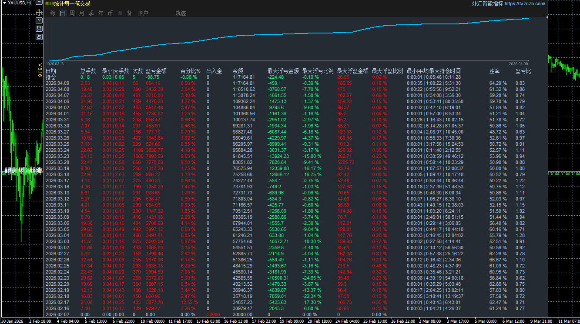
Task: Open the fxznzb.com website link
Action: (525, 3)
